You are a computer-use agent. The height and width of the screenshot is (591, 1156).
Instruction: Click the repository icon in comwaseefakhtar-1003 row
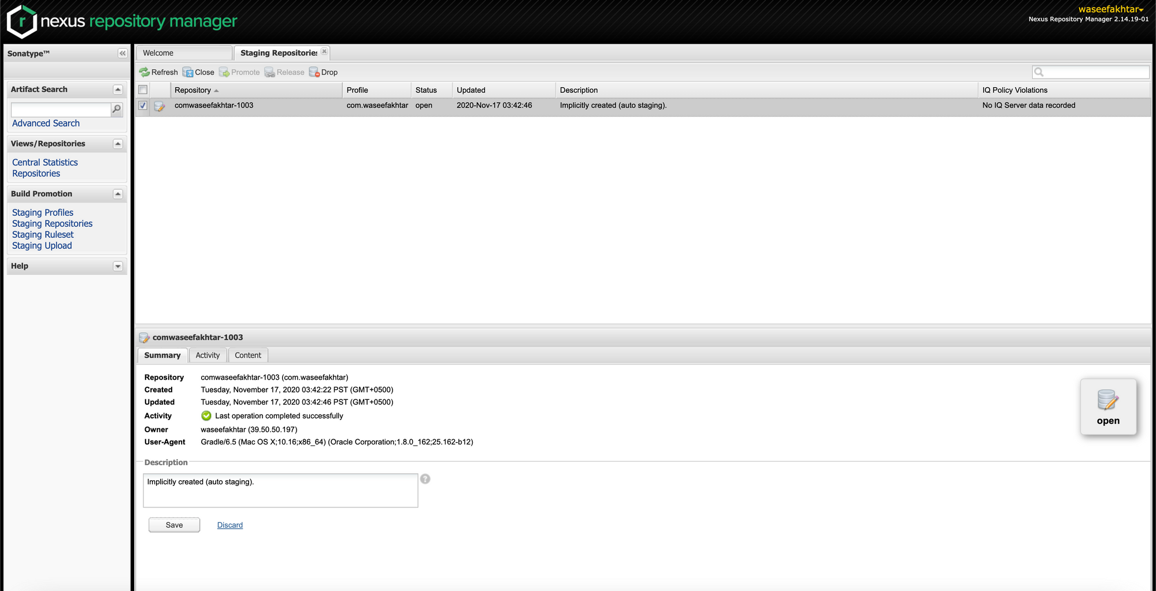coord(160,106)
